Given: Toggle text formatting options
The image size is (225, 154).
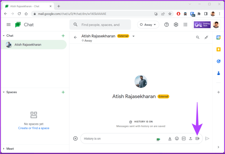Looking at the screenshot, I should click(x=170, y=139).
